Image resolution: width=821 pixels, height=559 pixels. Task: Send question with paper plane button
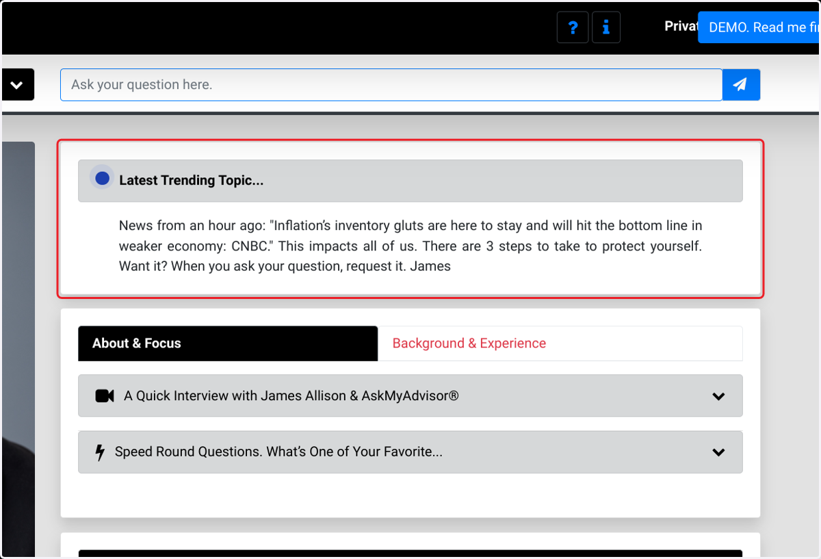[x=741, y=85]
